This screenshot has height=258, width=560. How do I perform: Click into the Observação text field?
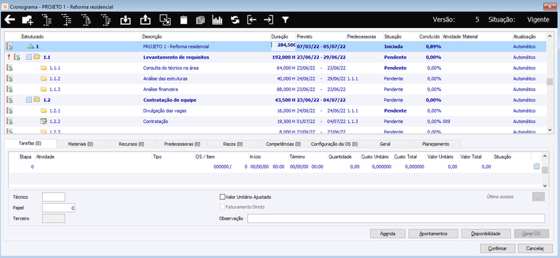(x=396, y=218)
